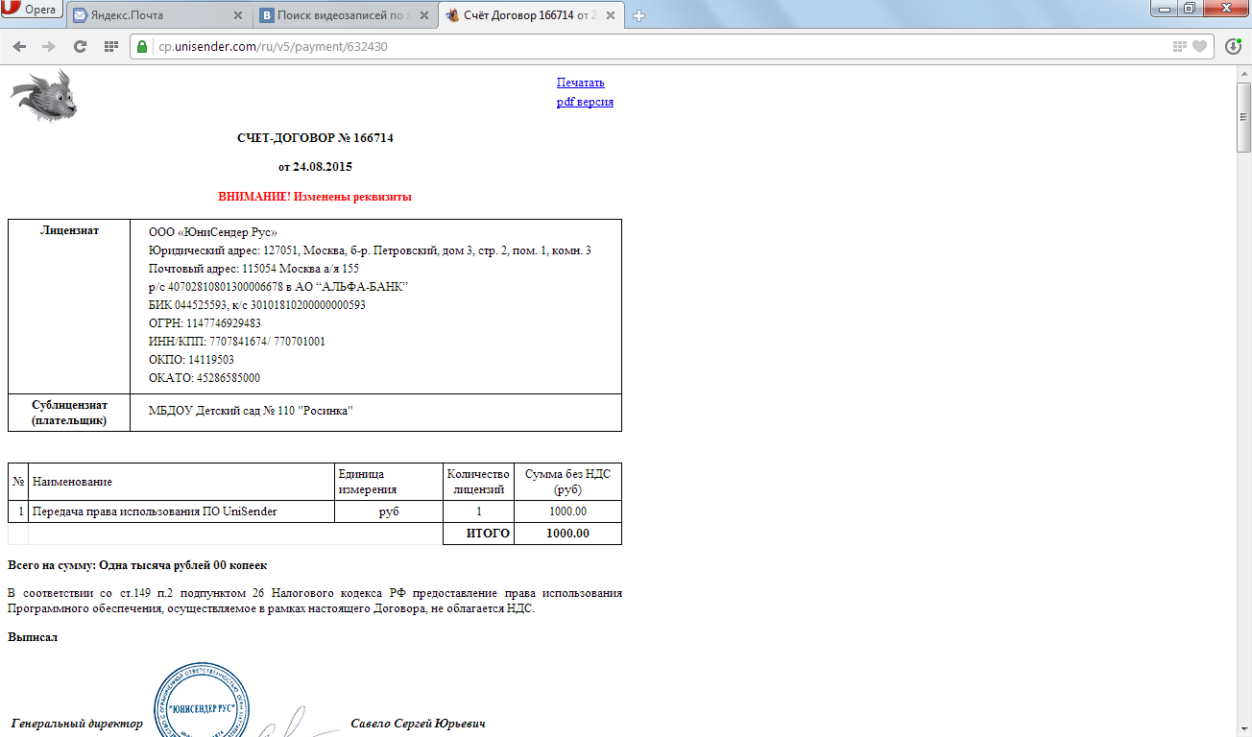Click the Количество лицензий column header
This screenshot has height=737, width=1252.
[x=478, y=482]
